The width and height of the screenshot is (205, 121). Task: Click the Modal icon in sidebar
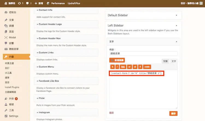pyautogui.click(x=6, y=38)
